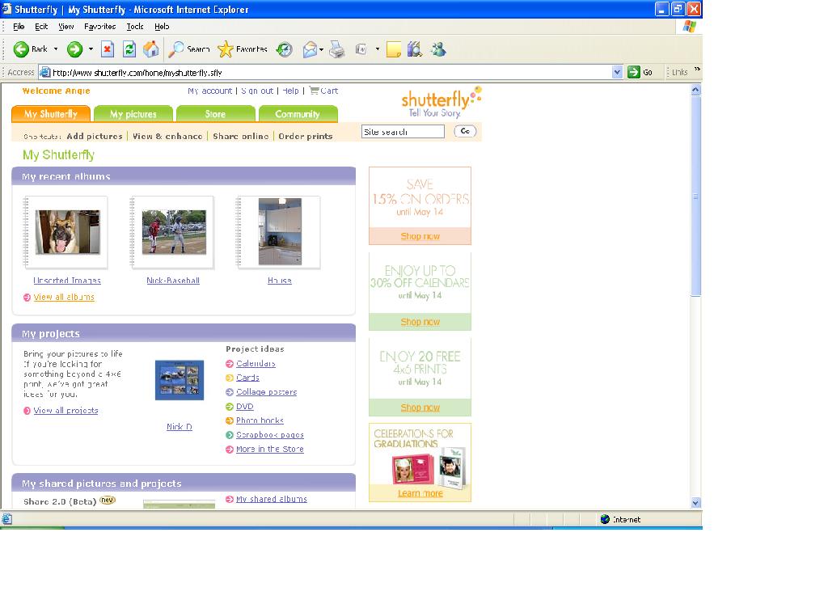Screen dimensions: 828x600
Task: Click the Print icon in toolbar
Action: (337, 49)
